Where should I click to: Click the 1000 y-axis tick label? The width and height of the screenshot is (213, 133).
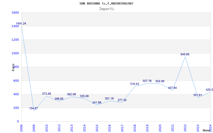(15, 53)
